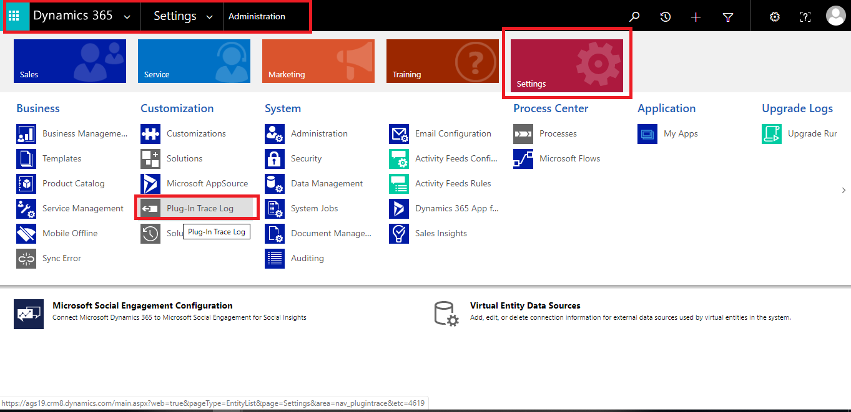Select the Customizations icon
Image resolution: width=851 pixels, height=412 pixels.
click(150, 133)
